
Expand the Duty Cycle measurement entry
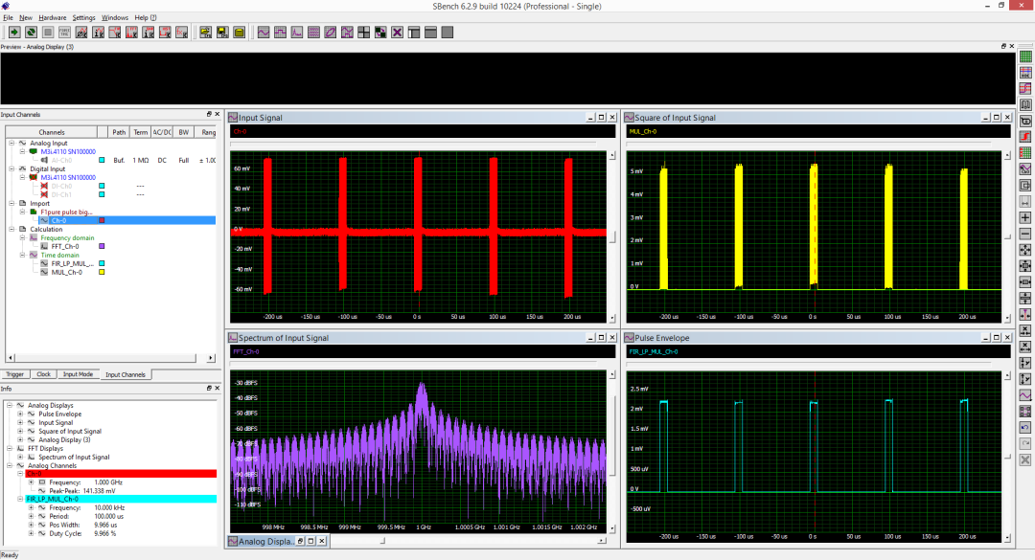tap(31, 533)
